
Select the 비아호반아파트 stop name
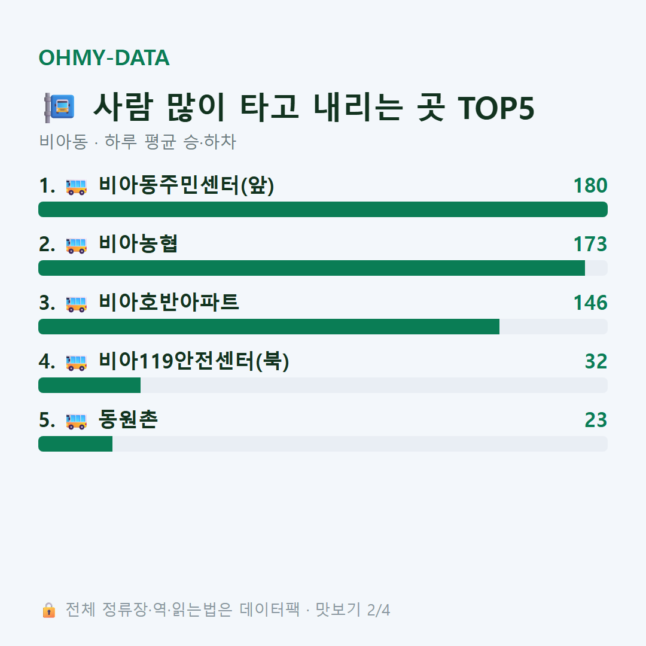[x=169, y=303]
